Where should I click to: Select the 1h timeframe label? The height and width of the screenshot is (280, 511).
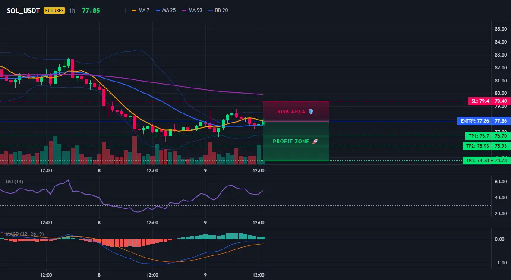[x=72, y=10]
